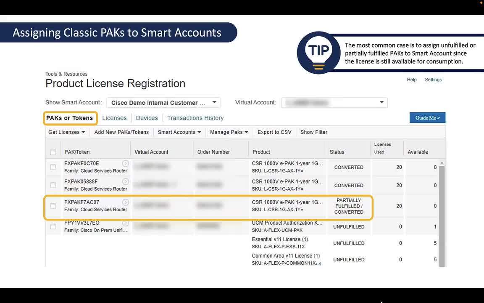
Task: Click Export to CSV
Action: (274, 132)
